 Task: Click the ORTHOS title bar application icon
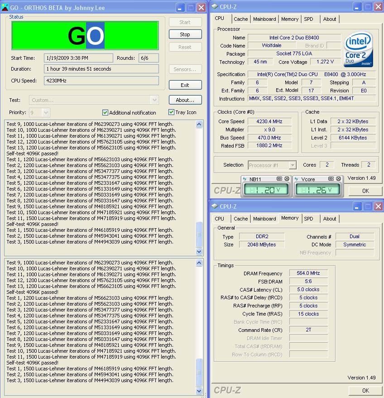5,7
